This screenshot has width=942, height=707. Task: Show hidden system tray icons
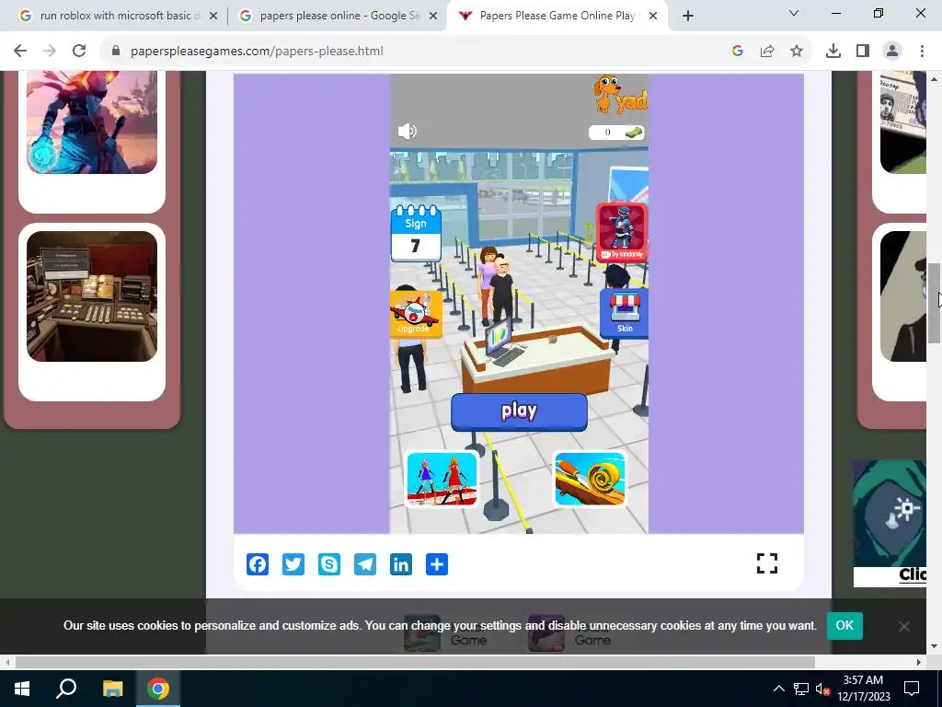pos(778,689)
